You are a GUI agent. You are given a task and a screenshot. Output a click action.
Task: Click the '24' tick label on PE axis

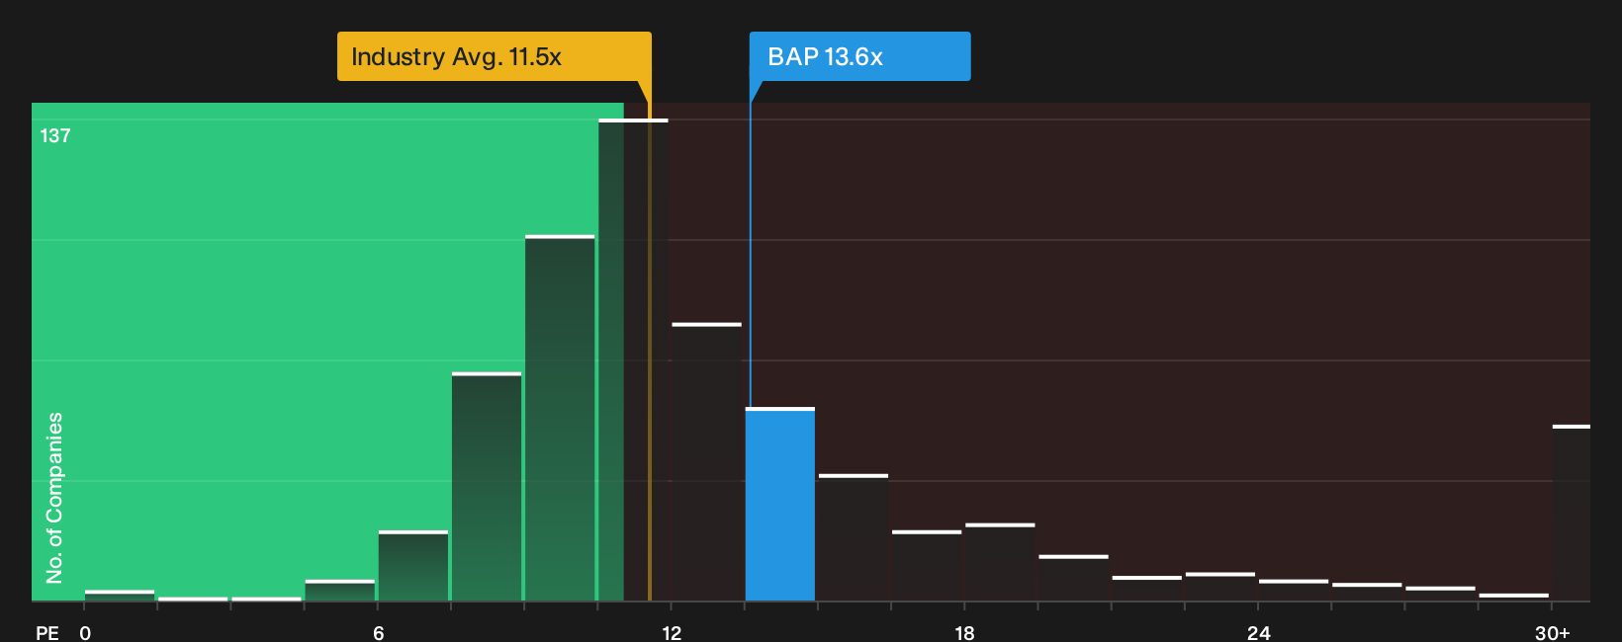pos(1259,633)
